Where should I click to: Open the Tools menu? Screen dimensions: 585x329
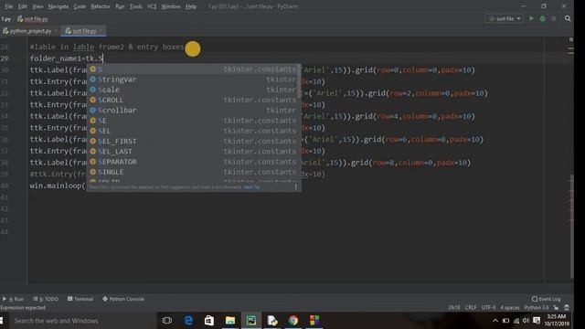pyautogui.click(x=136, y=6)
